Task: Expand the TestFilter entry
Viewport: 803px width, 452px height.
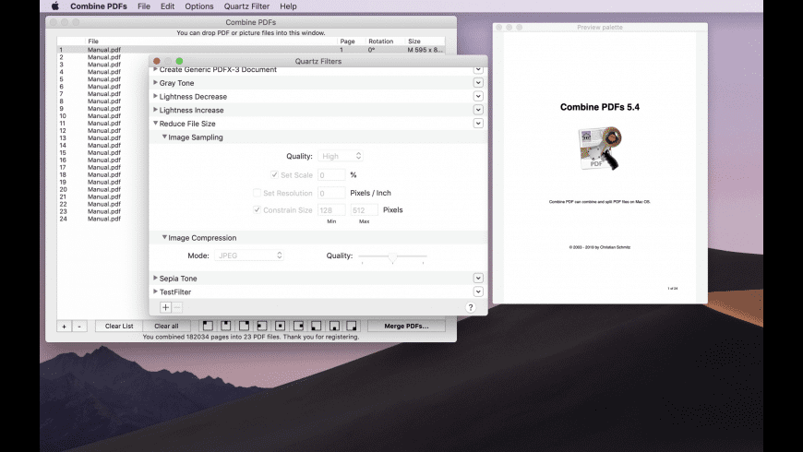Action: (155, 291)
